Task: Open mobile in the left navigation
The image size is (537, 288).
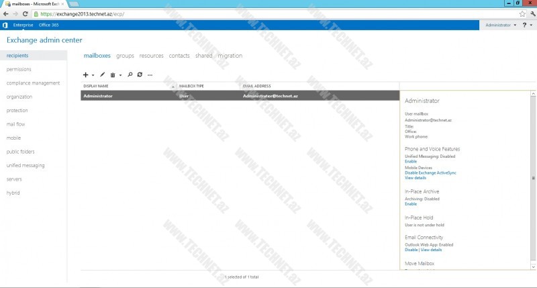Action: click(13, 138)
